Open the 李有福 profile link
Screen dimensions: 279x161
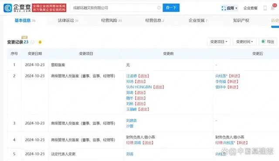tap(221, 81)
